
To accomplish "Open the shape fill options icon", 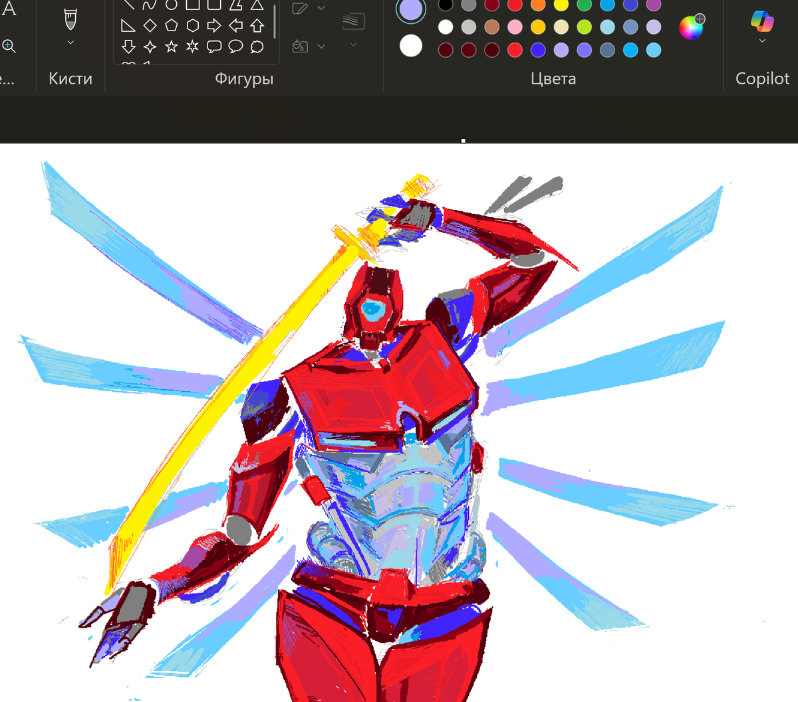I will point(300,46).
